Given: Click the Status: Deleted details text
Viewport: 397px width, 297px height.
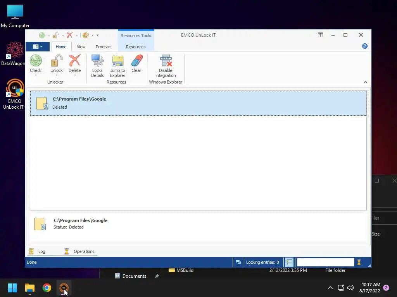Looking at the screenshot, I should pos(68,227).
